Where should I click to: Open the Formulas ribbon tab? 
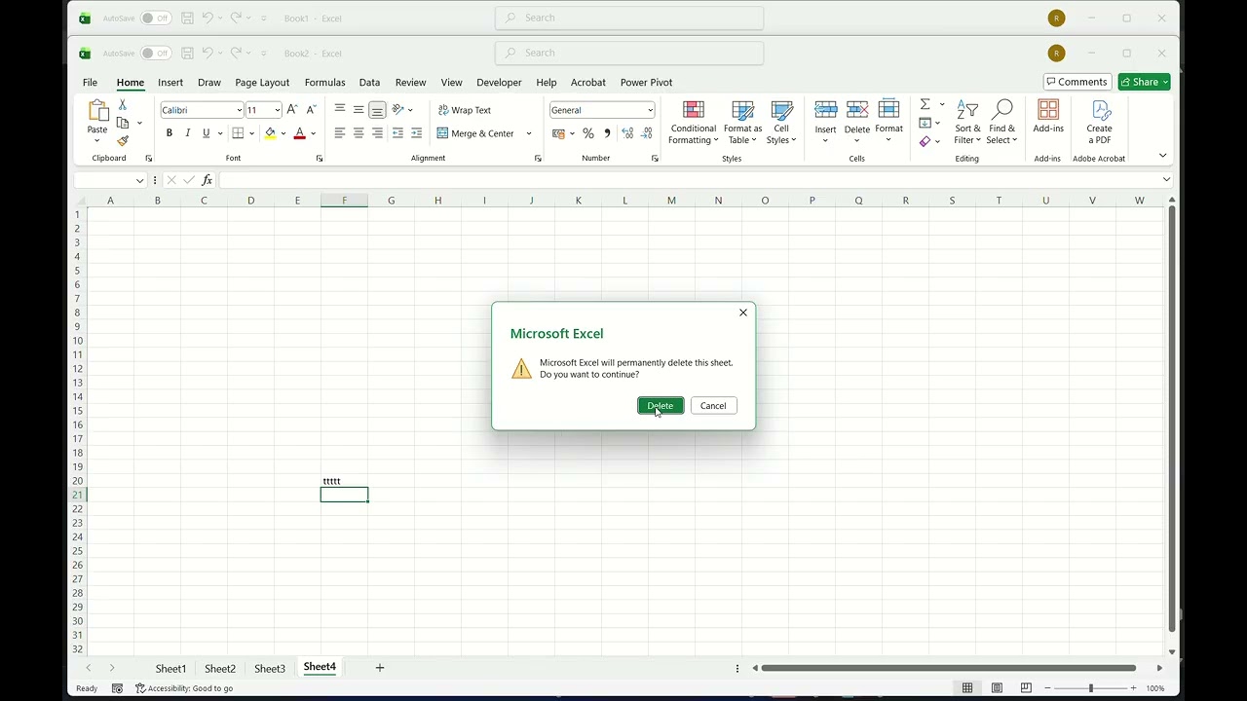(x=324, y=83)
